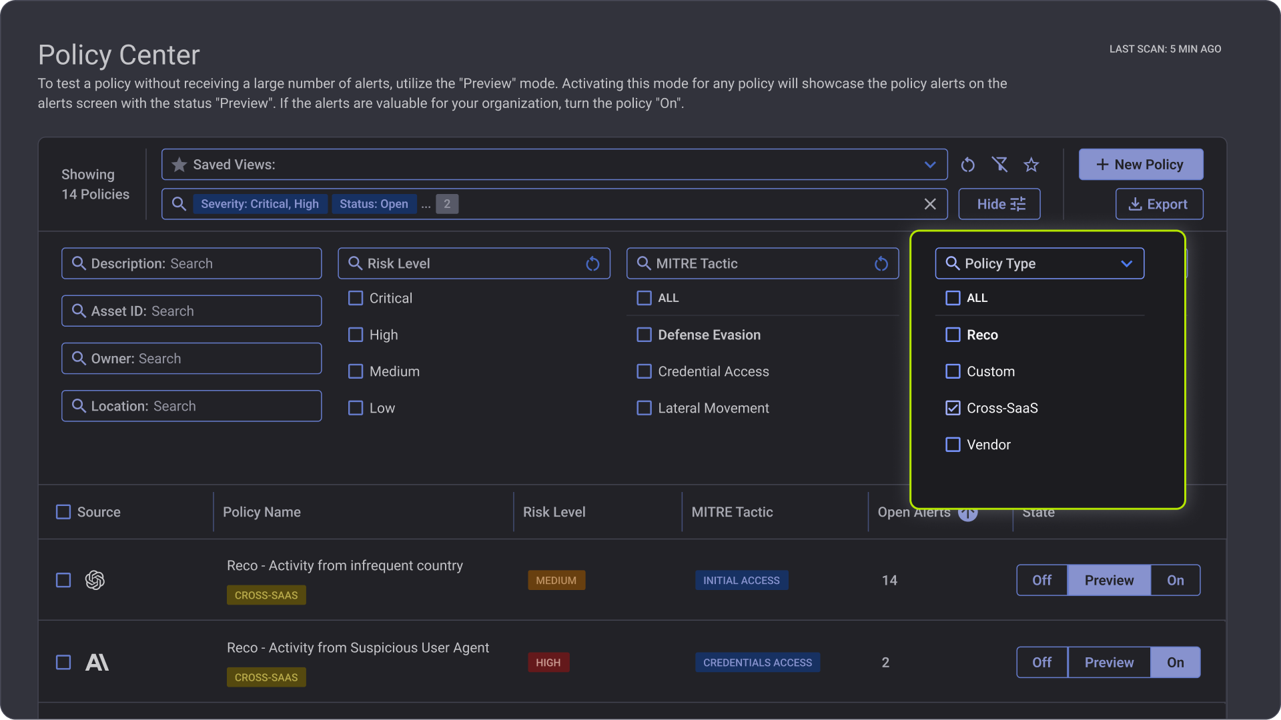Switch Suspicious User Agent policy to Preview
Image resolution: width=1281 pixels, height=720 pixels.
tap(1109, 663)
